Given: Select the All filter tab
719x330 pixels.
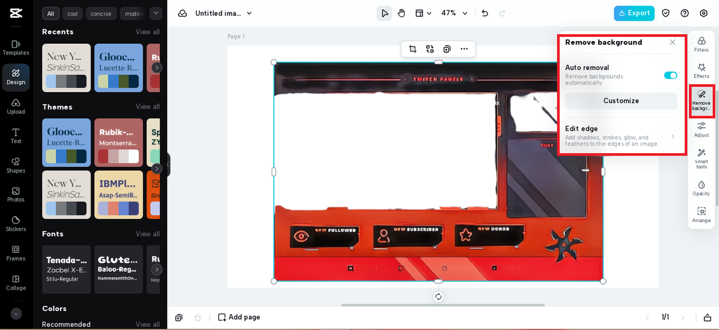Looking at the screenshot, I should 51,13.
